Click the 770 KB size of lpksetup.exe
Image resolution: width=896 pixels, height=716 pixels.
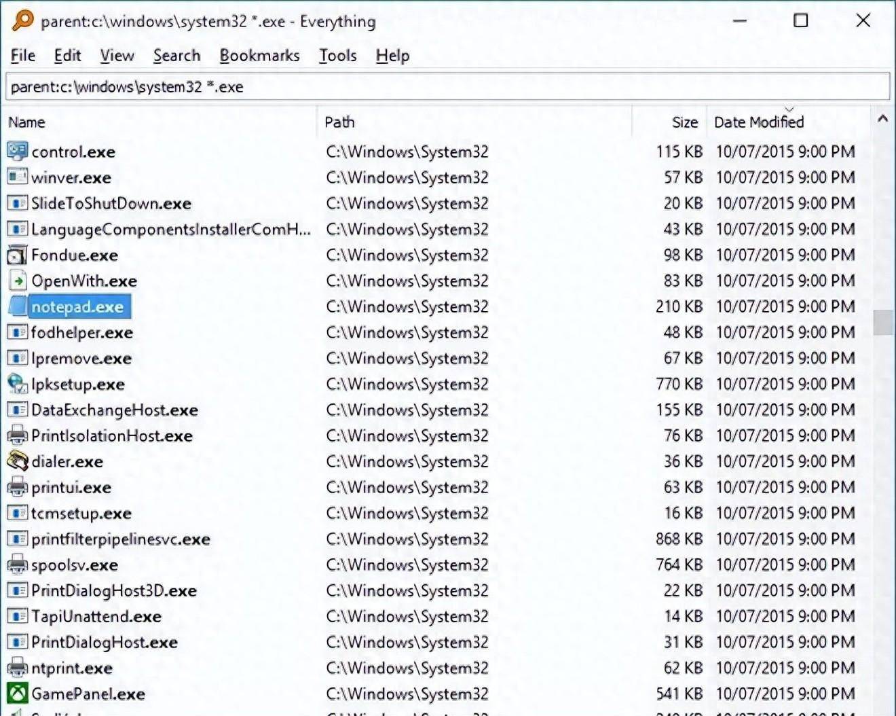(x=679, y=384)
